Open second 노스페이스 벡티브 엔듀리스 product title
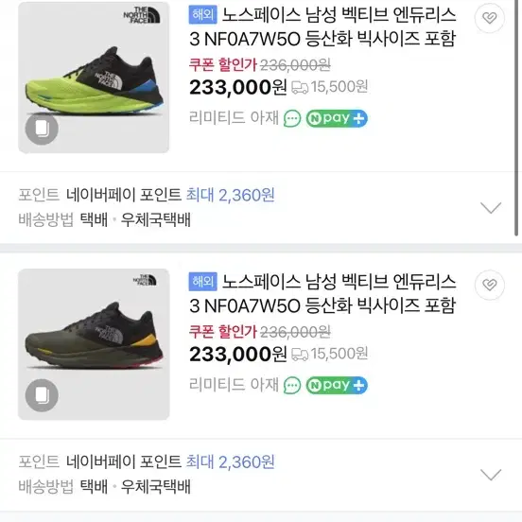The image size is (522, 522). (x=322, y=294)
